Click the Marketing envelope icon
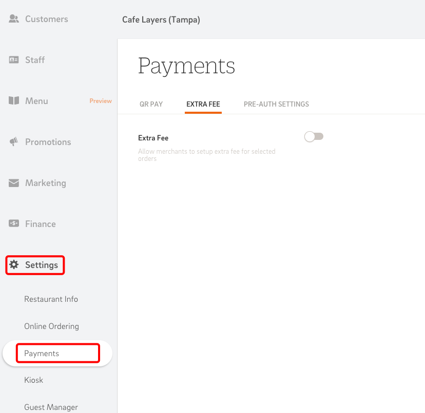This screenshot has width=425, height=413. [x=14, y=183]
